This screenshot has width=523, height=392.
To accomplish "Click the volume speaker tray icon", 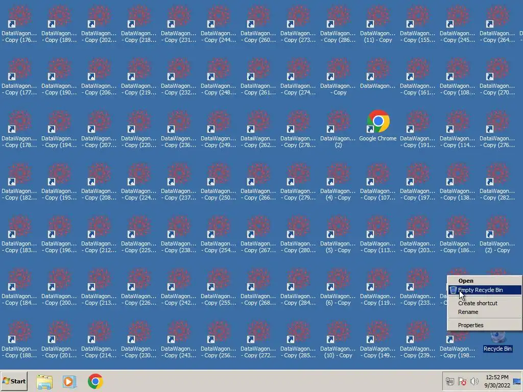I will pyautogui.click(x=474, y=381).
